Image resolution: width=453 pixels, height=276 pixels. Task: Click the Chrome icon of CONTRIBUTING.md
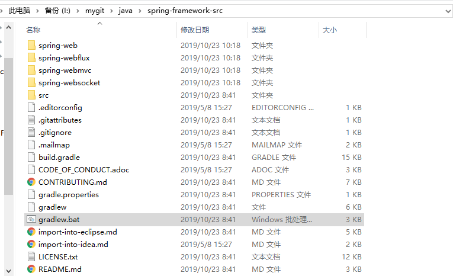coord(31,182)
